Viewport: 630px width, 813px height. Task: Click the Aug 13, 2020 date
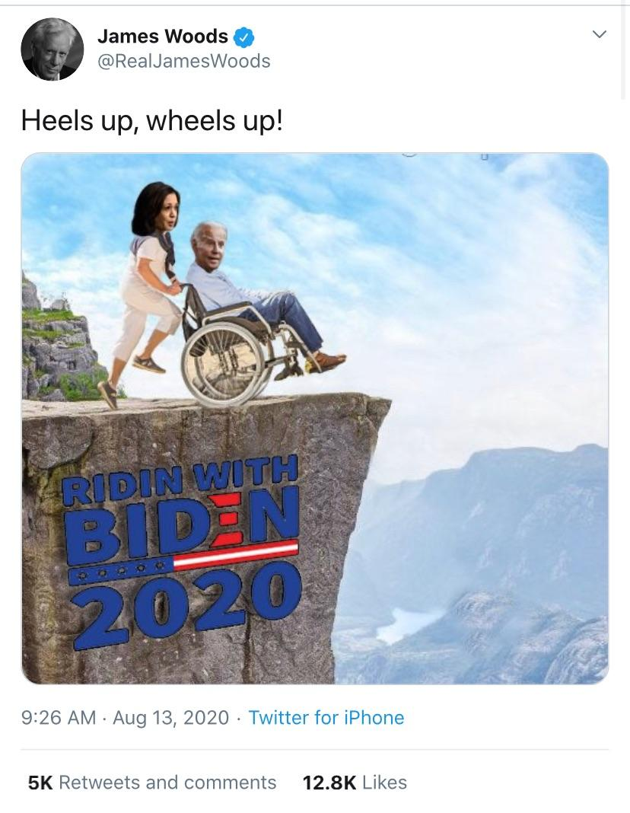pyautogui.click(x=171, y=718)
